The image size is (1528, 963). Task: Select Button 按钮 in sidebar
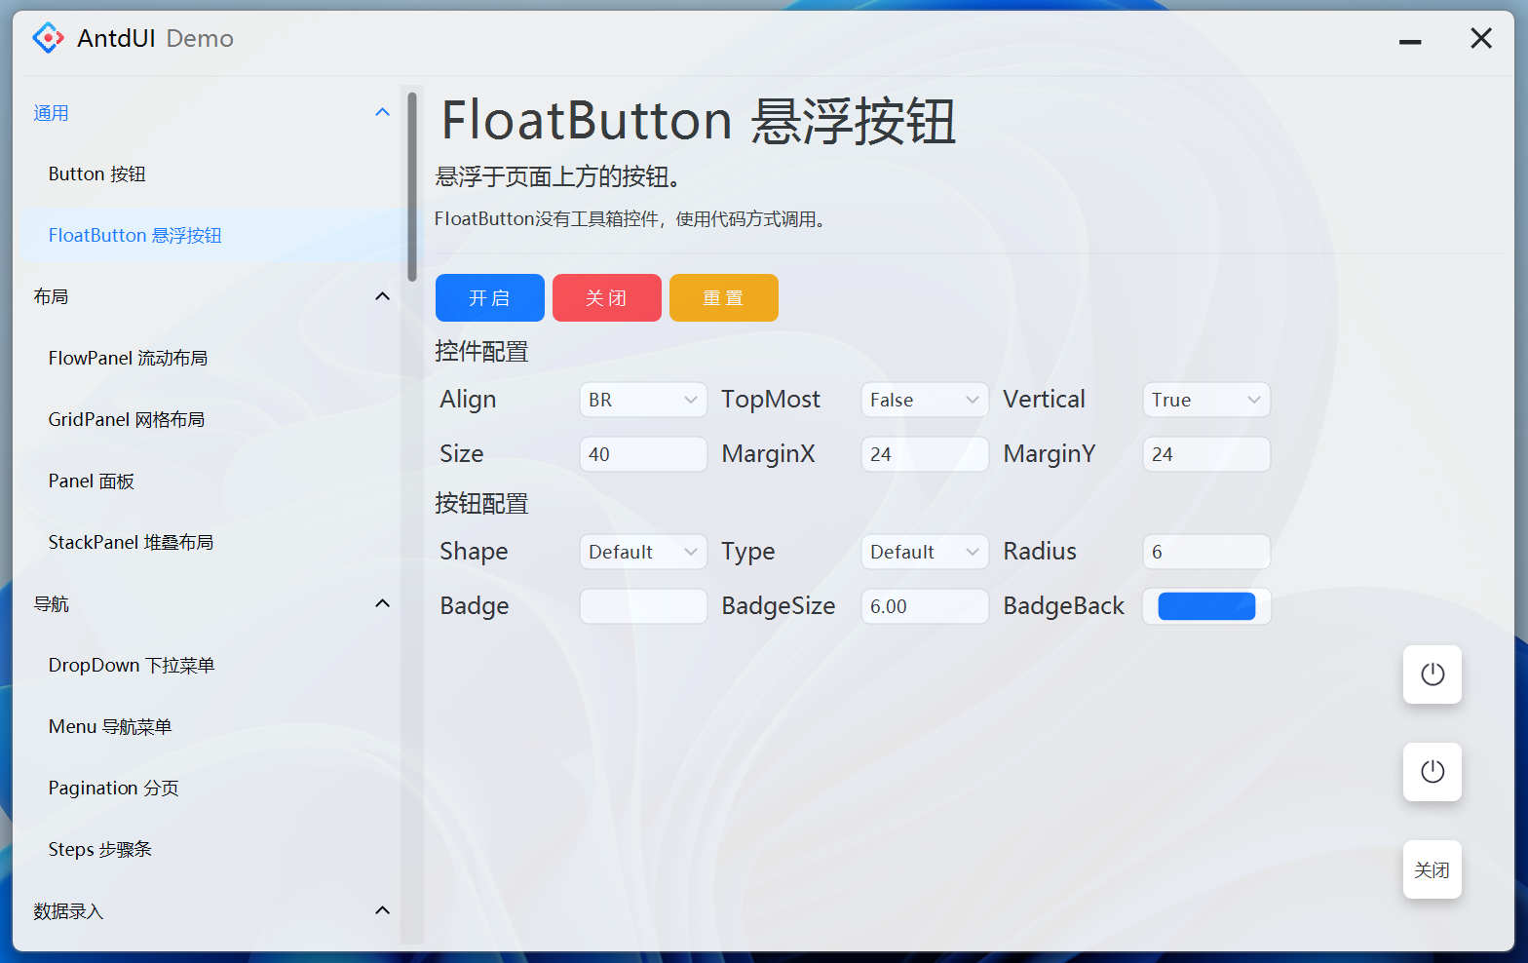coord(97,174)
